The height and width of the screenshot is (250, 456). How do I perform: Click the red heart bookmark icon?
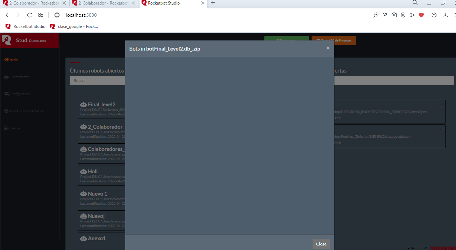[421, 15]
